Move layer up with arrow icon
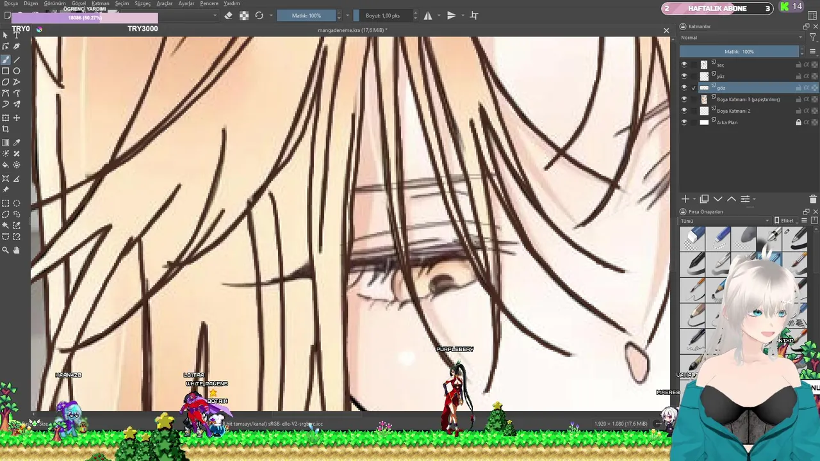The height and width of the screenshot is (461, 820). 731,199
